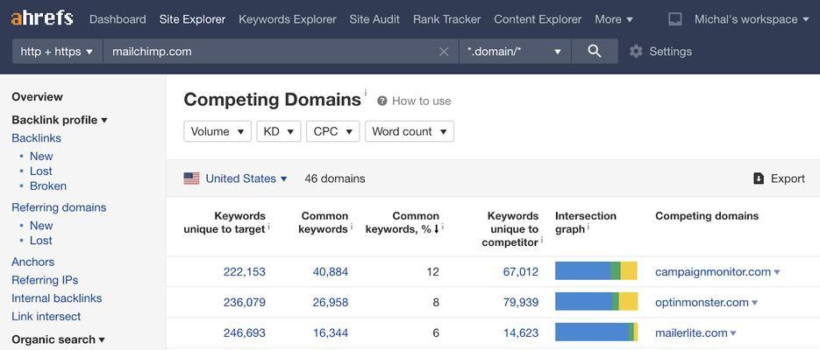The height and width of the screenshot is (350, 820).
Task: Go to Content Explorer tab
Action: [538, 19]
